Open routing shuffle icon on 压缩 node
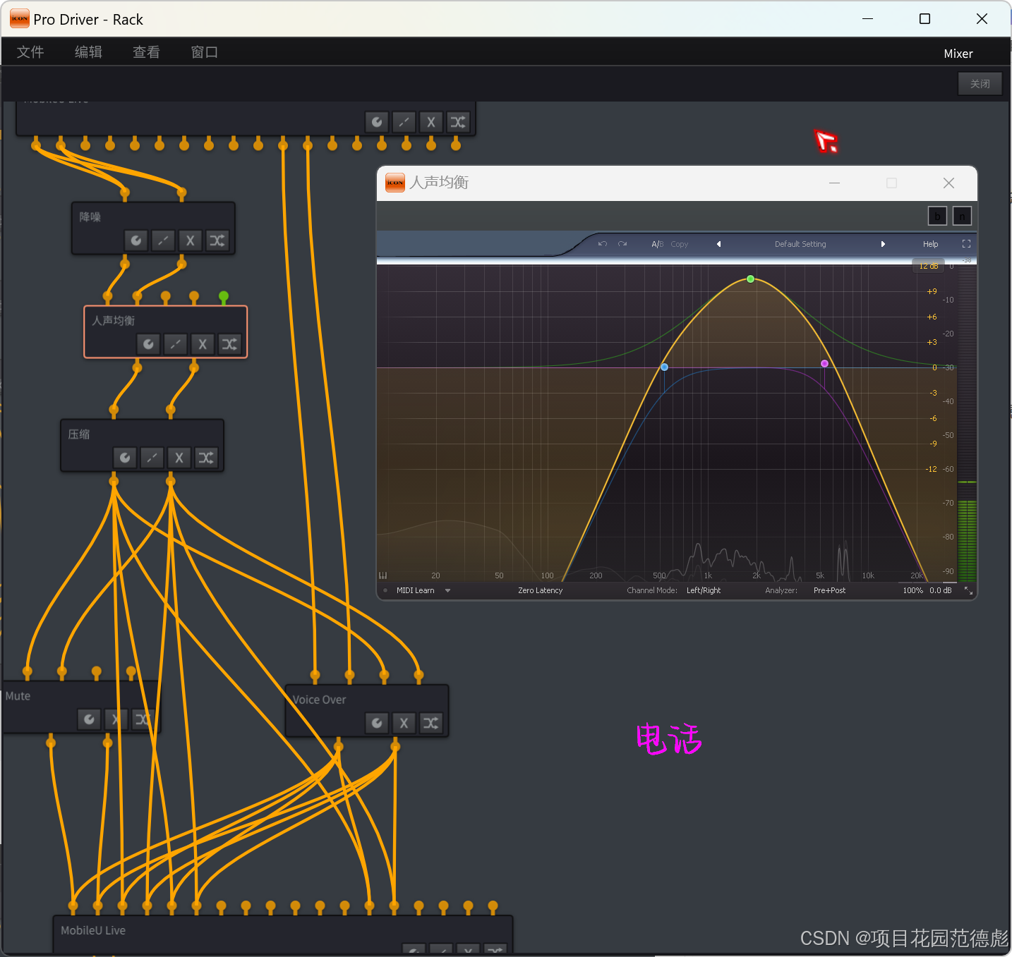 click(x=205, y=458)
